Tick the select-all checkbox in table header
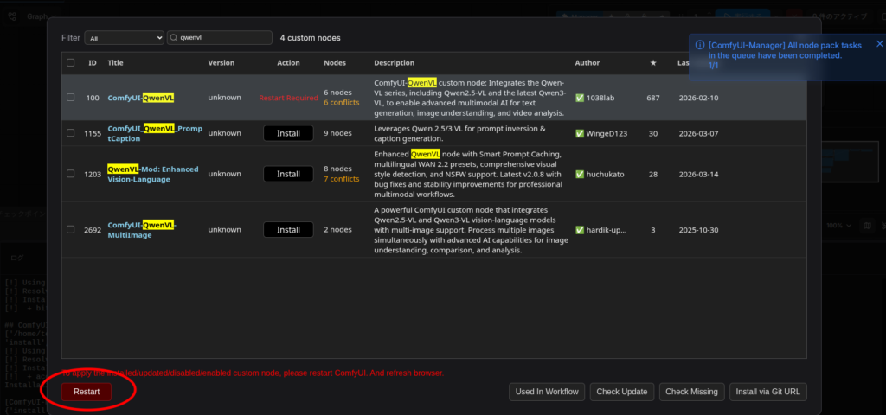This screenshot has width=886, height=415. click(x=71, y=63)
